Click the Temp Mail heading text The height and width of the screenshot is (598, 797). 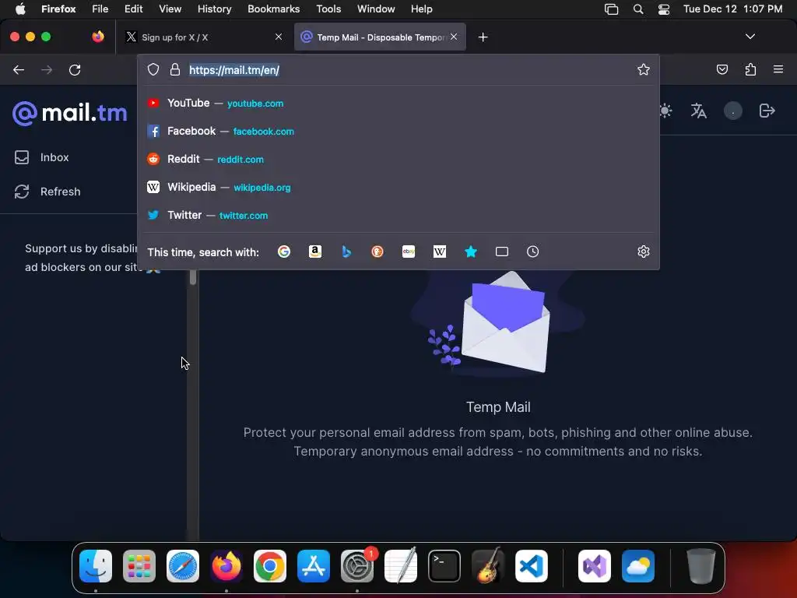pyautogui.click(x=498, y=407)
